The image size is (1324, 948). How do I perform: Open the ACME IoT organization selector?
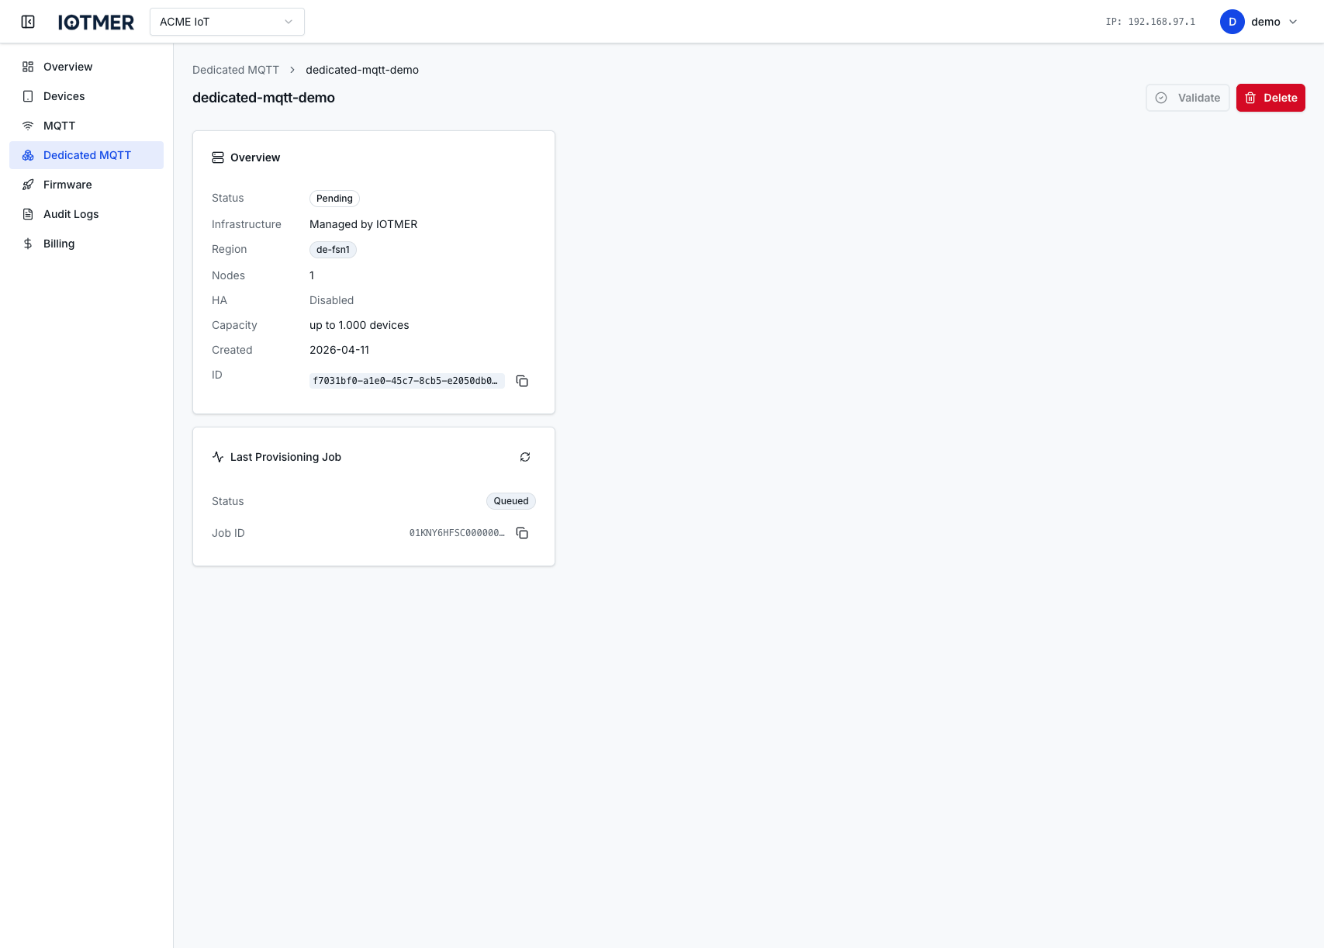[x=226, y=22]
